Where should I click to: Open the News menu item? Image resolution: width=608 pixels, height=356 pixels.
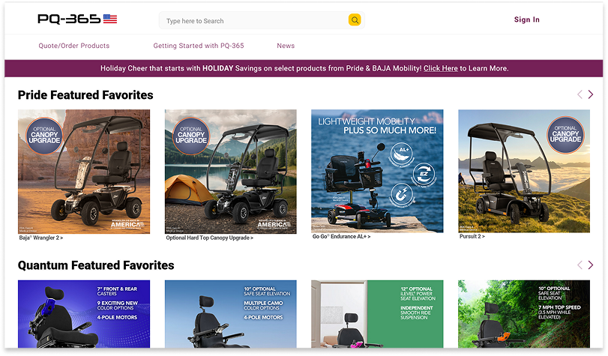click(x=286, y=46)
